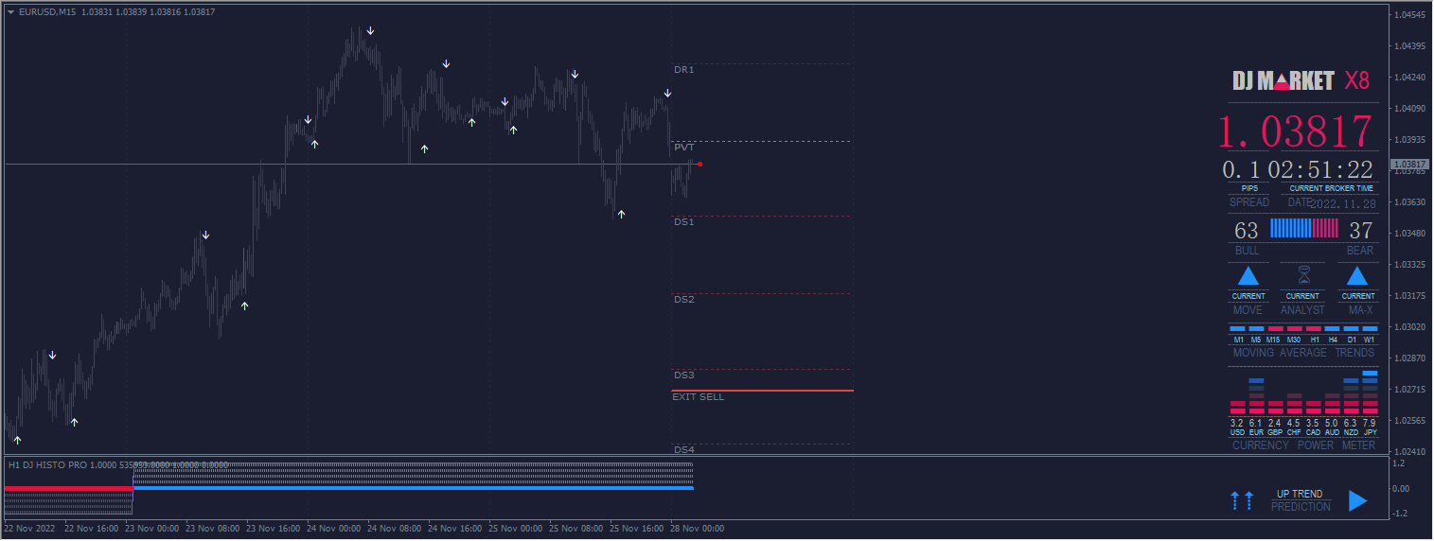Click the USD currency power bar

click(1237, 408)
